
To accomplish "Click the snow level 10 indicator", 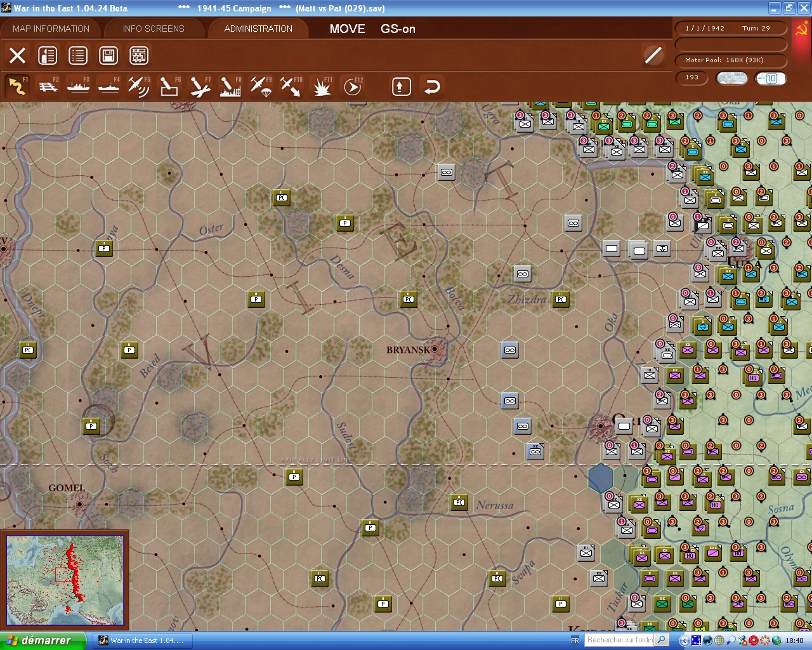I will click(771, 78).
